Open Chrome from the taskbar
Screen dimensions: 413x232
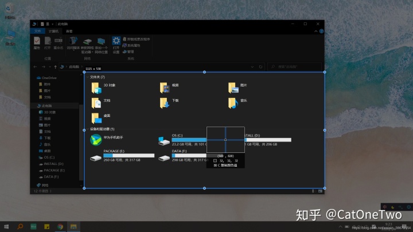[x=60, y=226]
